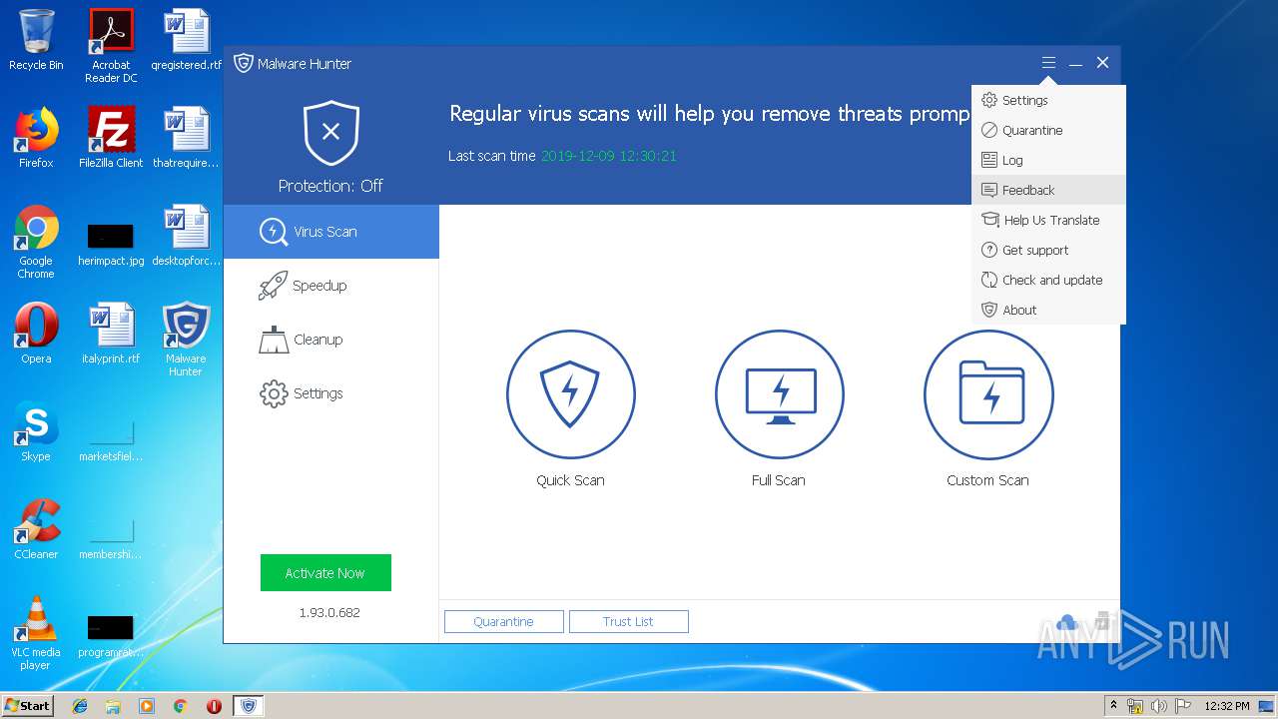Select italyprint.rtf on the desktop
Screen dimensions: 1278x719
(x=111, y=334)
